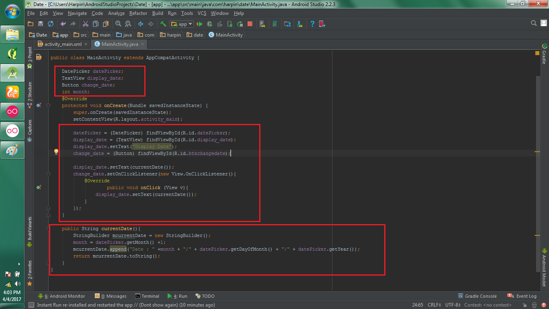Click the override gutter icon beside onClick
This screenshot has height=309, width=549.
click(x=39, y=187)
